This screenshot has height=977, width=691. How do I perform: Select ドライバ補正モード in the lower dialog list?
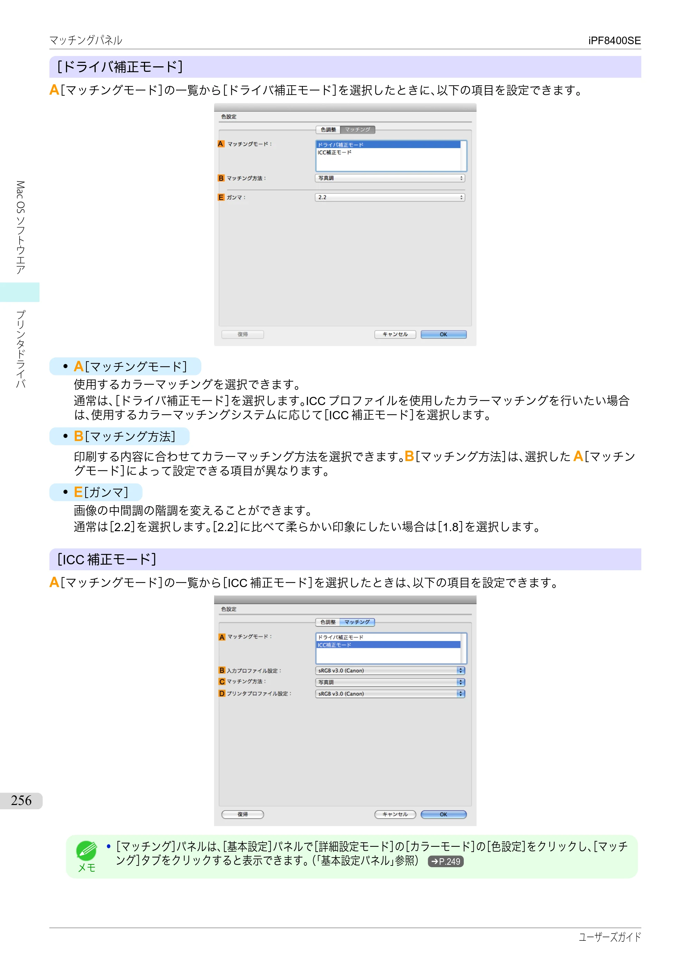[388, 638]
